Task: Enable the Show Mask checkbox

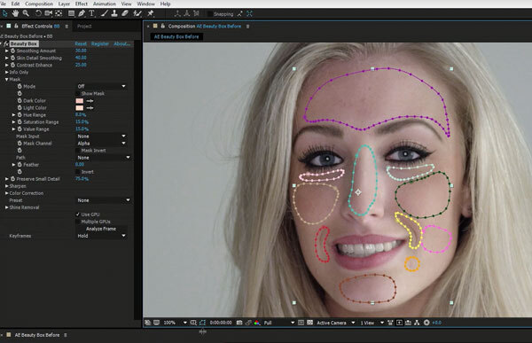Action: pos(78,93)
